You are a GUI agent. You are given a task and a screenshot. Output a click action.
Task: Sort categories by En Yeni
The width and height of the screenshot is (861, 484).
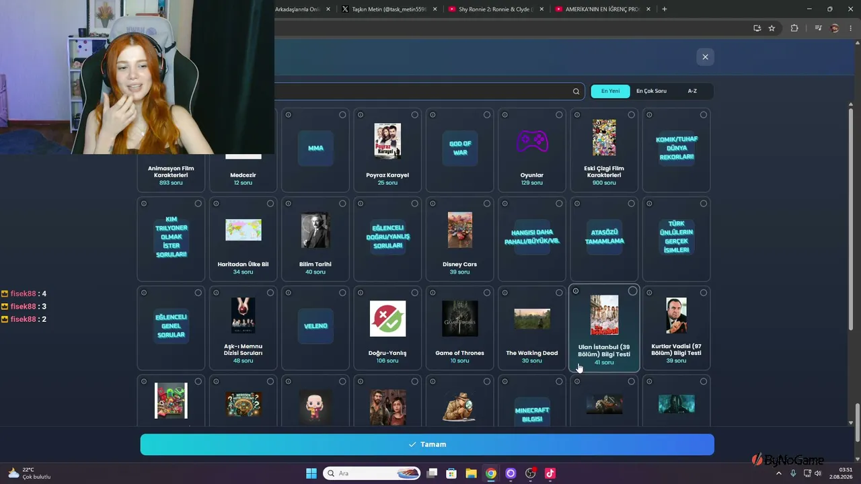pos(611,91)
